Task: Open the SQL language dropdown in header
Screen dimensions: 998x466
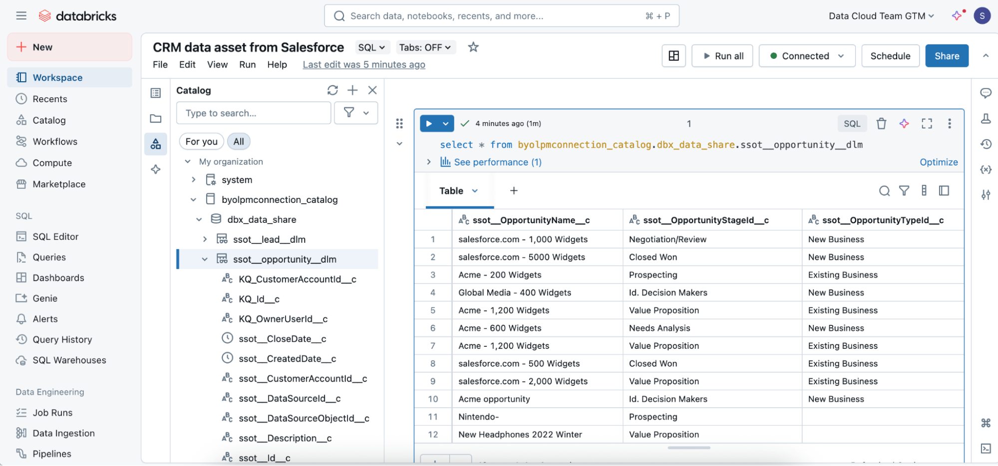Action: [x=372, y=47]
